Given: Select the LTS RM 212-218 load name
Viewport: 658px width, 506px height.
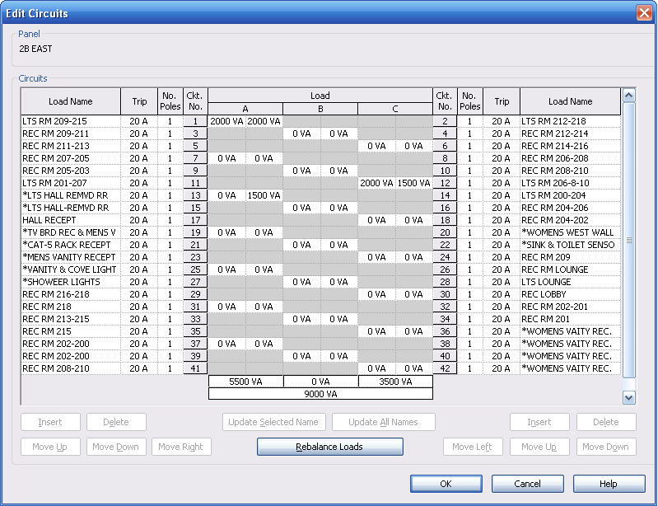Looking at the screenshot, I should 570,121.
